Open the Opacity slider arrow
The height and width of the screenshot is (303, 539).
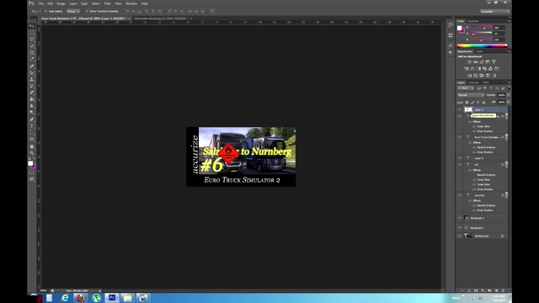(x=509, y=95)
